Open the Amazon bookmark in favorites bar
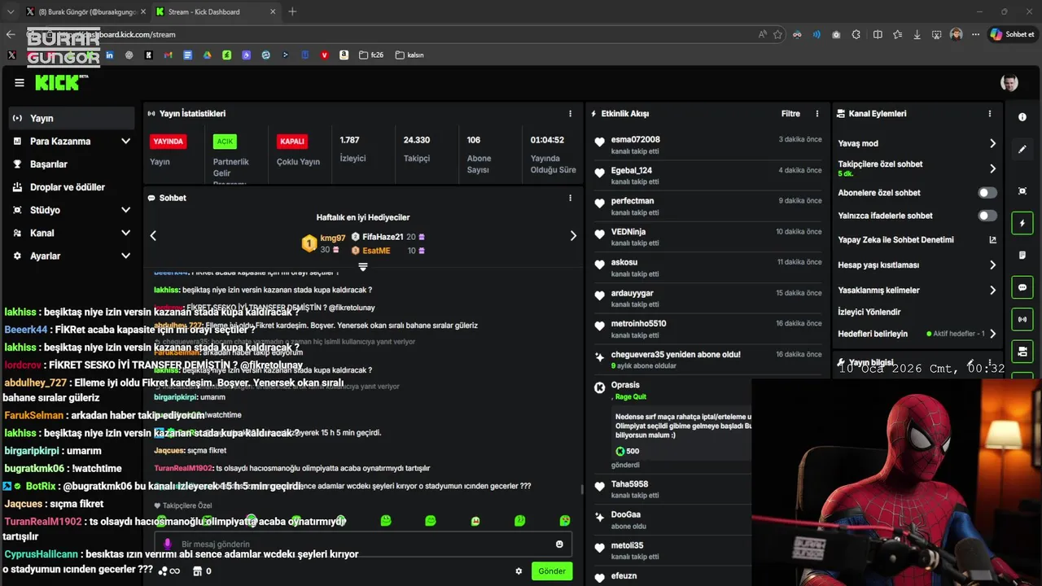 pos(344,55)
